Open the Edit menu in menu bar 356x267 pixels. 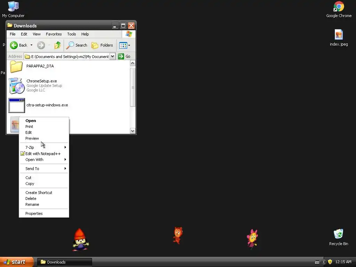point(24,34)
